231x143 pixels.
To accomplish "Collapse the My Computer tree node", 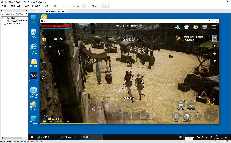I will point(3,18).
